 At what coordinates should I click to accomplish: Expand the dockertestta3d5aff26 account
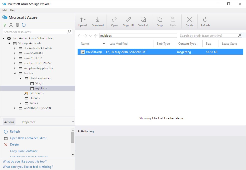[14, 48]
